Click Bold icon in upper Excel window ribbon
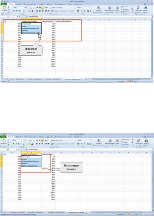This screenshot has width=154, height=216. (14, 11)
